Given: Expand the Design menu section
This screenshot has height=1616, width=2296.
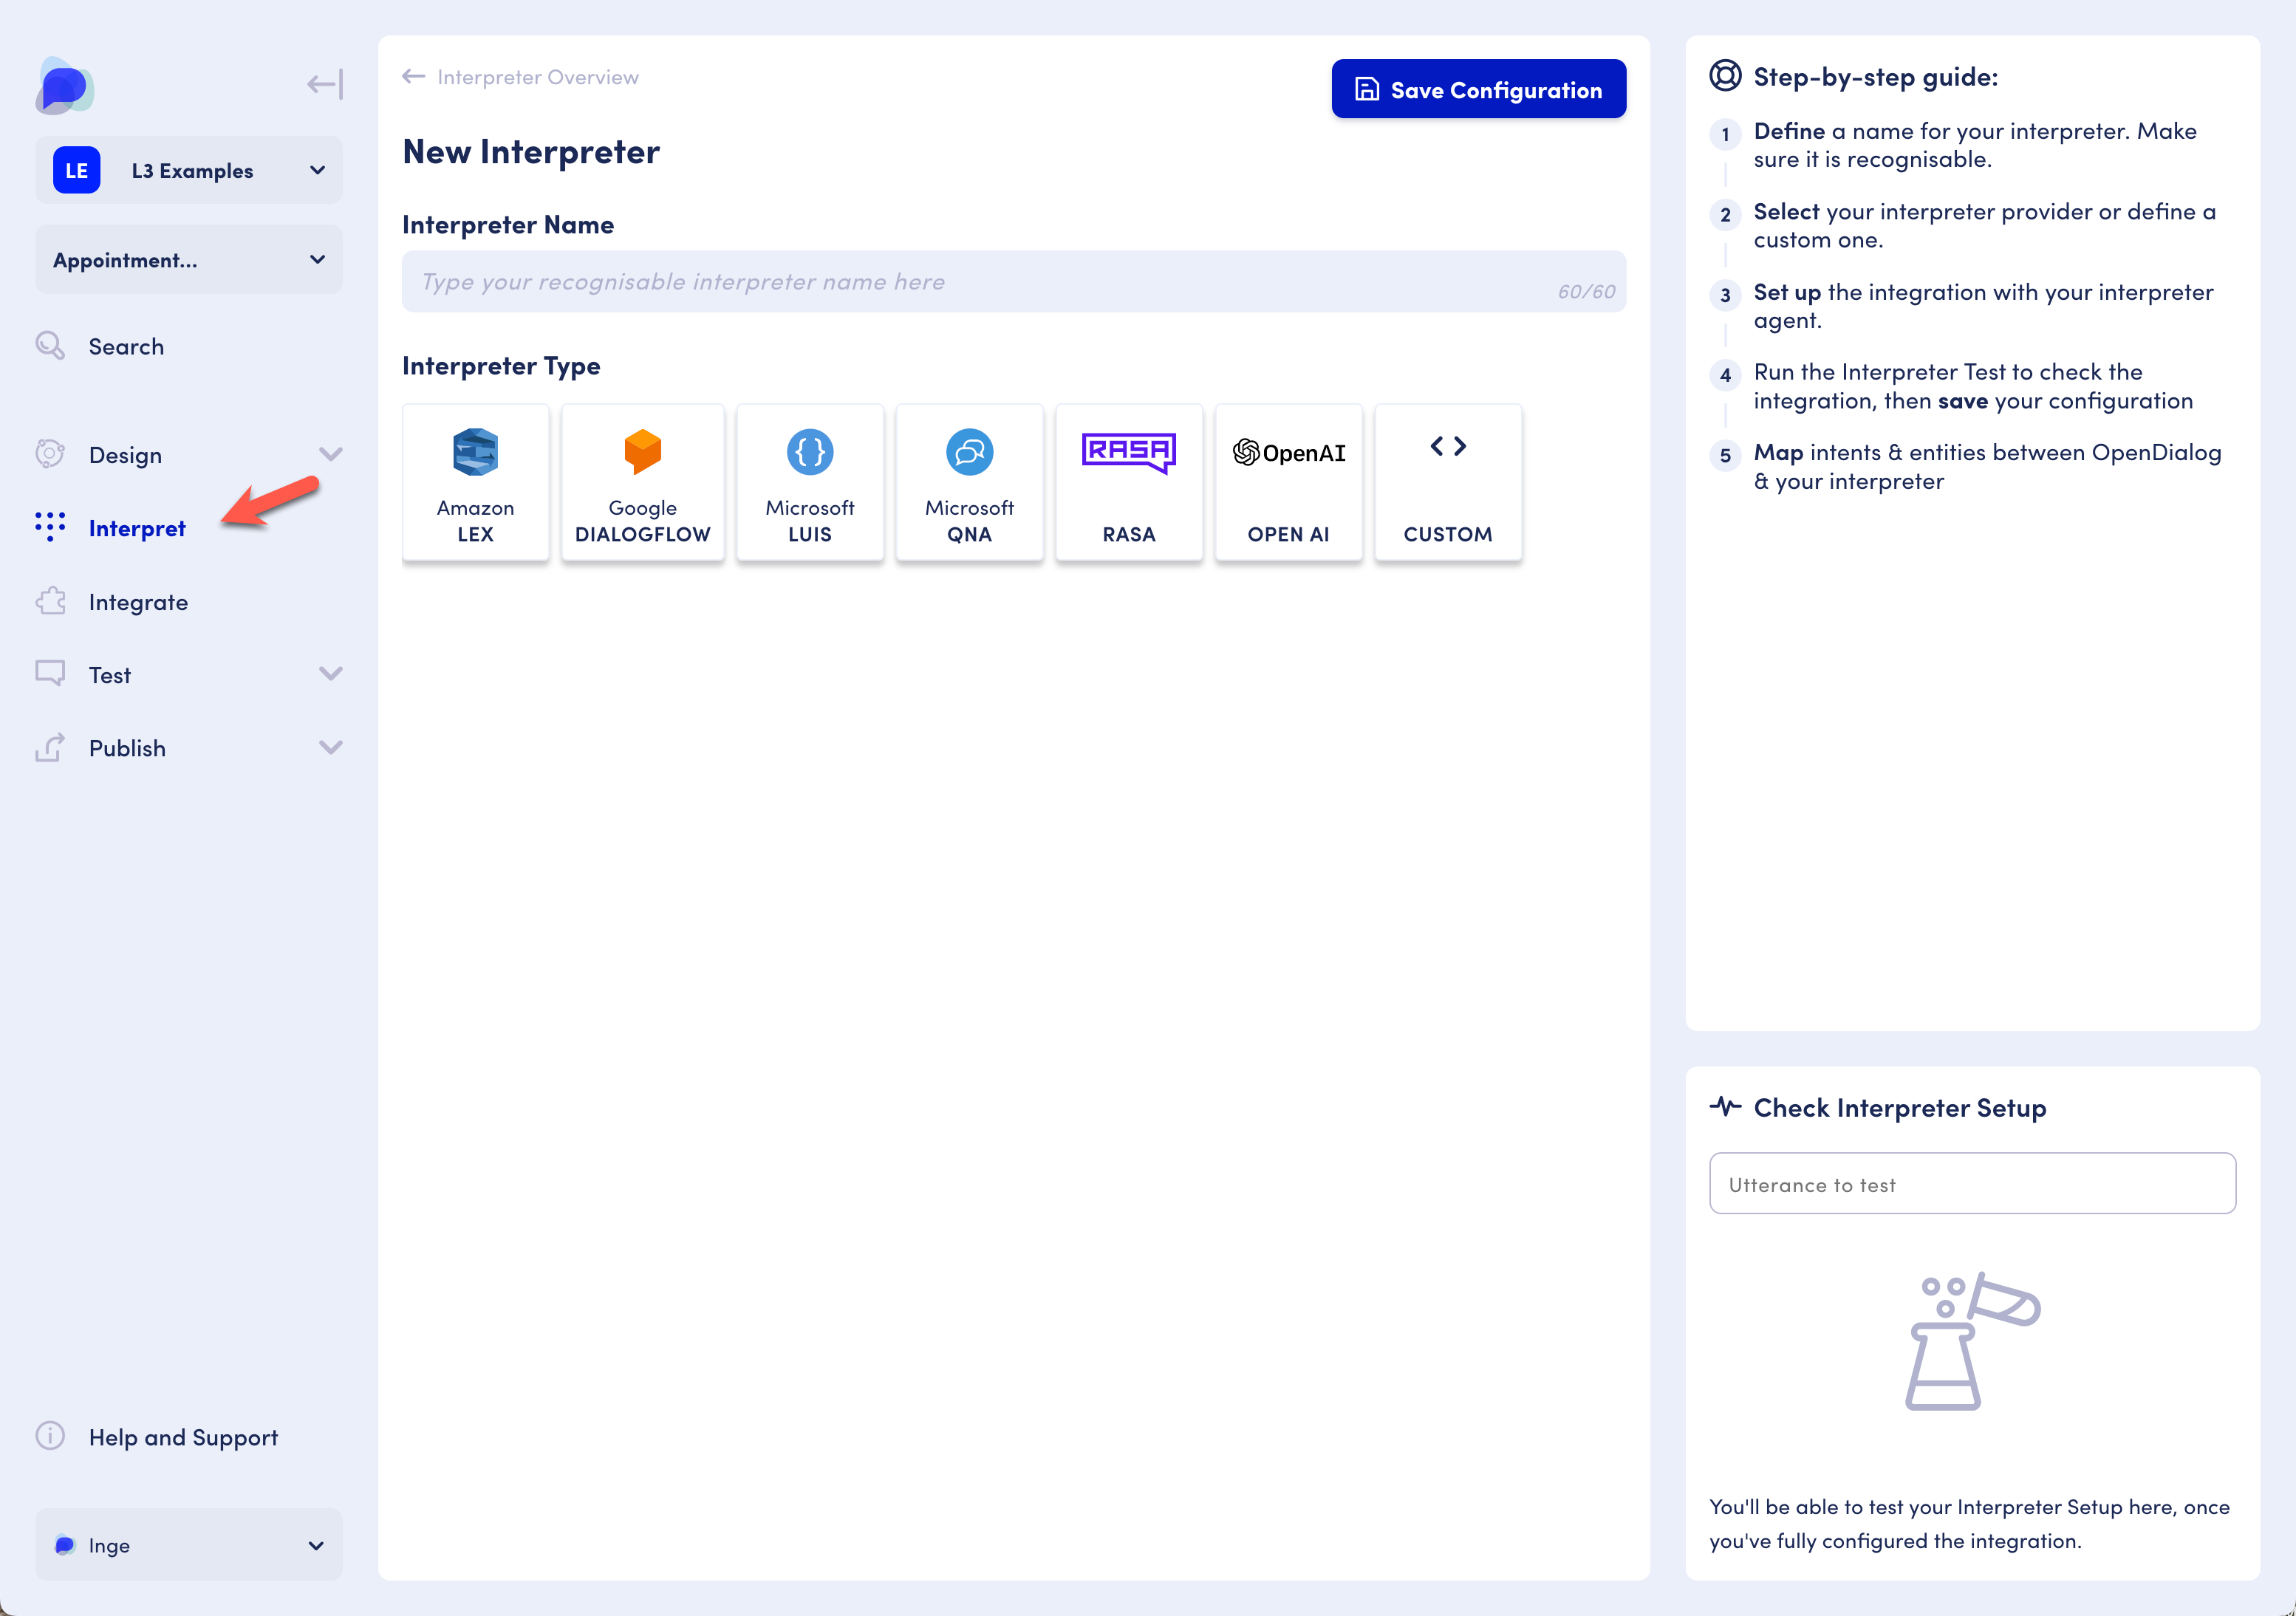Looking at the screenshot, I should 330,455.
